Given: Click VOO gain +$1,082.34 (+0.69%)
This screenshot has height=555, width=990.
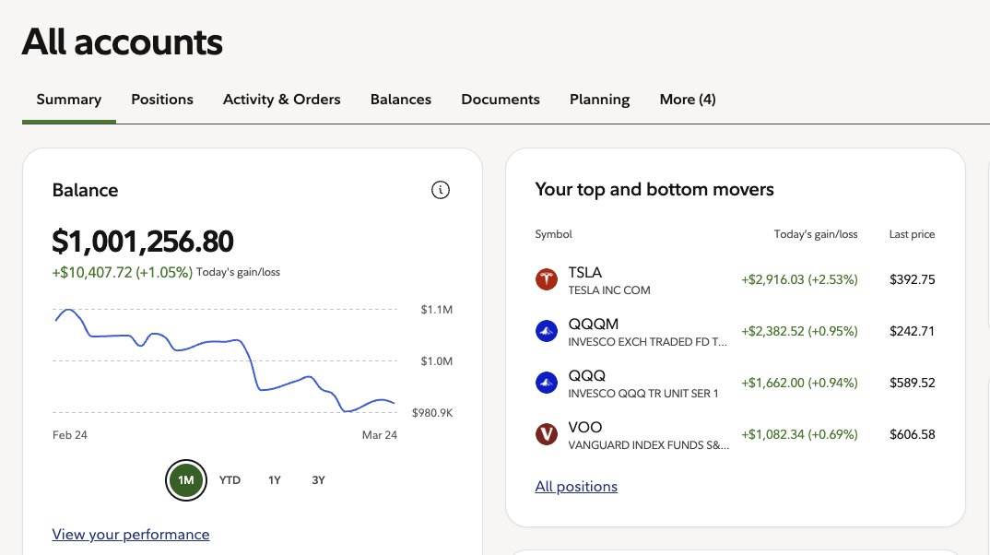Looking at the screenshot, I should click(799, 435).
